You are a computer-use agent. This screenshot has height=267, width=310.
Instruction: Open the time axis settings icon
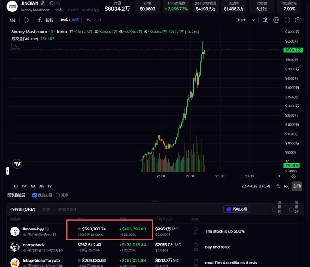[x=294, y=176]
